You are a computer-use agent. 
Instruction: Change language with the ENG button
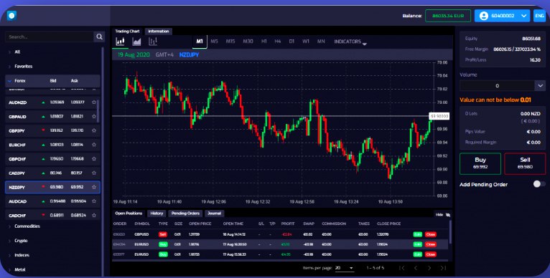[539, 16]
